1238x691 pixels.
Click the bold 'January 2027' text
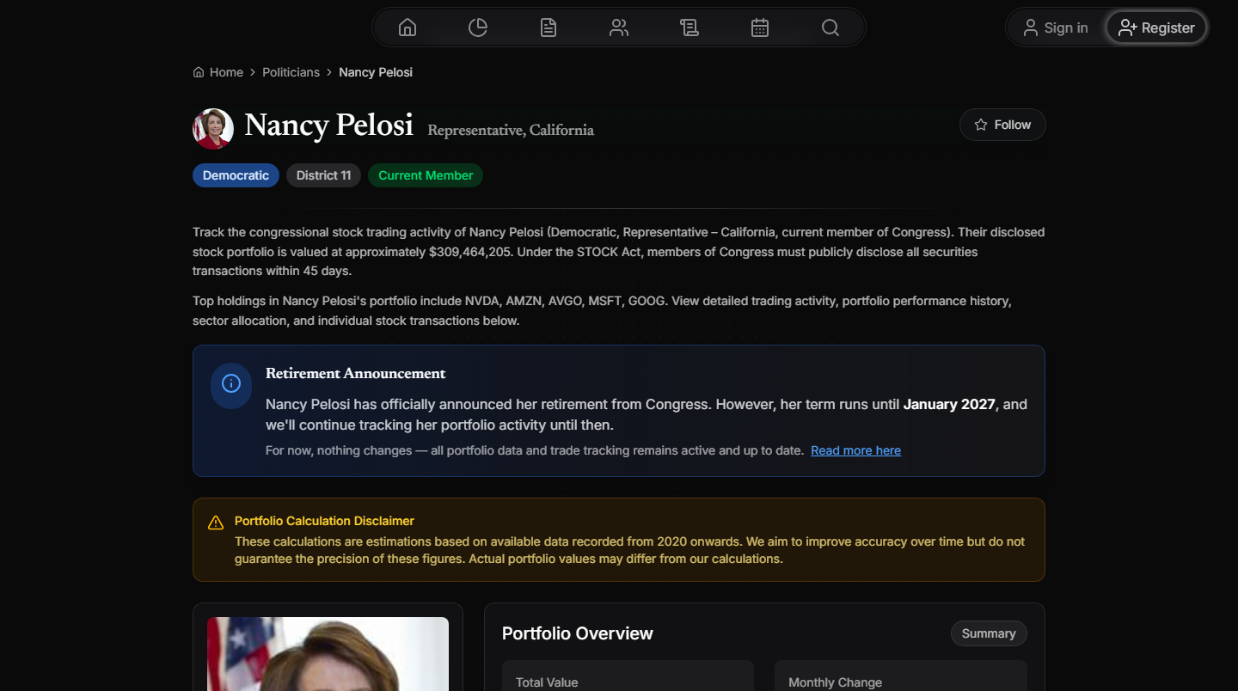point(949,404)
